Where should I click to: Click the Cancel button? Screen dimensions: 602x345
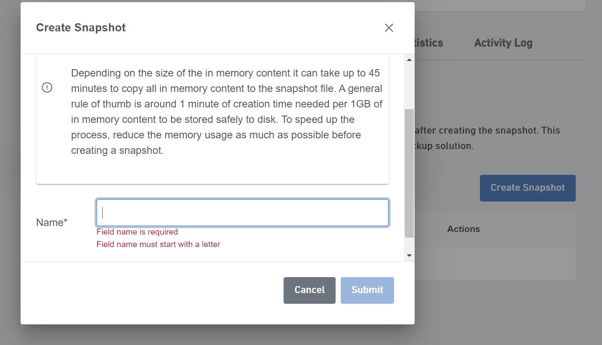[x=309, y=290]
